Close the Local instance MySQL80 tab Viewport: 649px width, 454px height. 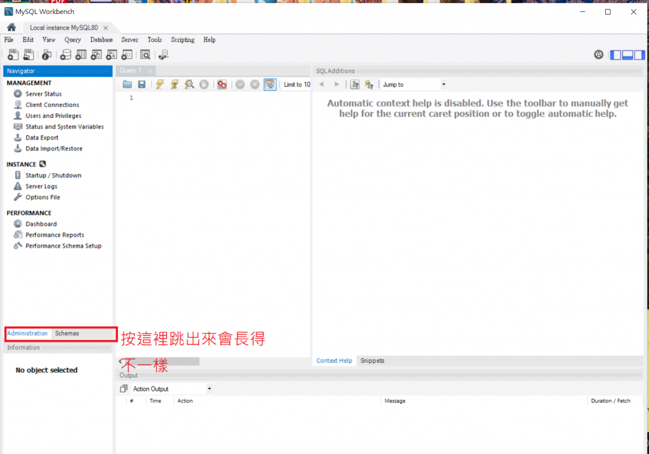106,28
